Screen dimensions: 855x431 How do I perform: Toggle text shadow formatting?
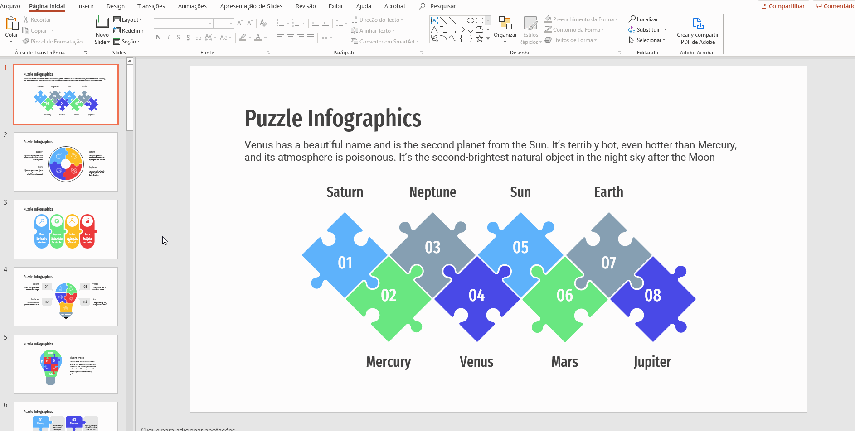pyautogui.click(x=188, y=38)
